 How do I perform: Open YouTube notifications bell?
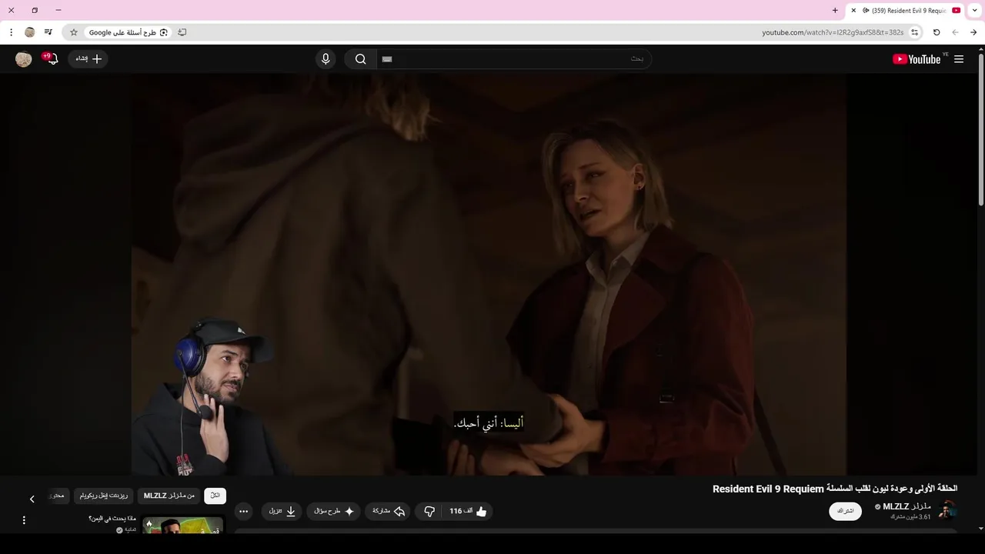[x=52, y=59]
